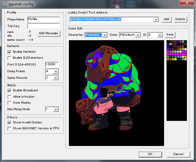196x162 pixels.
Task: Expand the Max Relay Node dropdown
Action: 56,110
